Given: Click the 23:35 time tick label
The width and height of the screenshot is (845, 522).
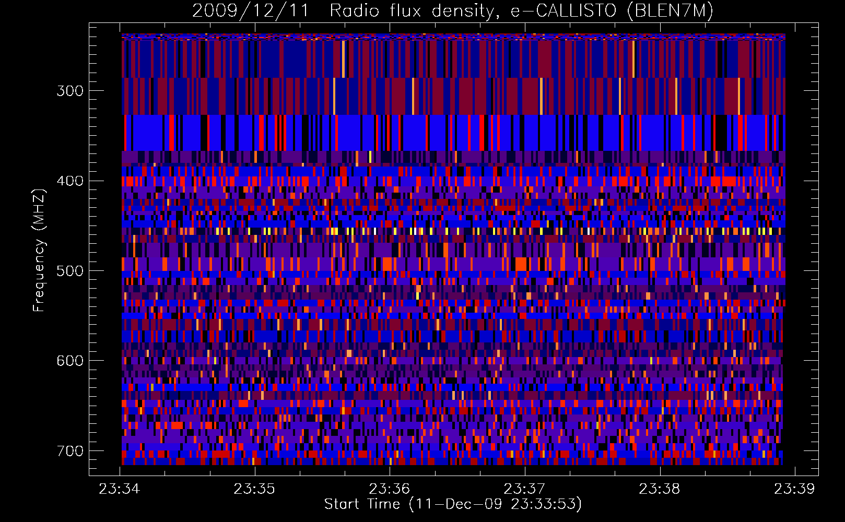Looking at the screenshot, I should tap(254, 489).
